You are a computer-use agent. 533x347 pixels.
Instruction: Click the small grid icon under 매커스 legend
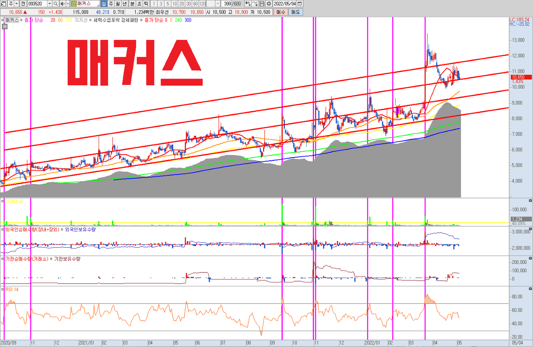point(5,26)
